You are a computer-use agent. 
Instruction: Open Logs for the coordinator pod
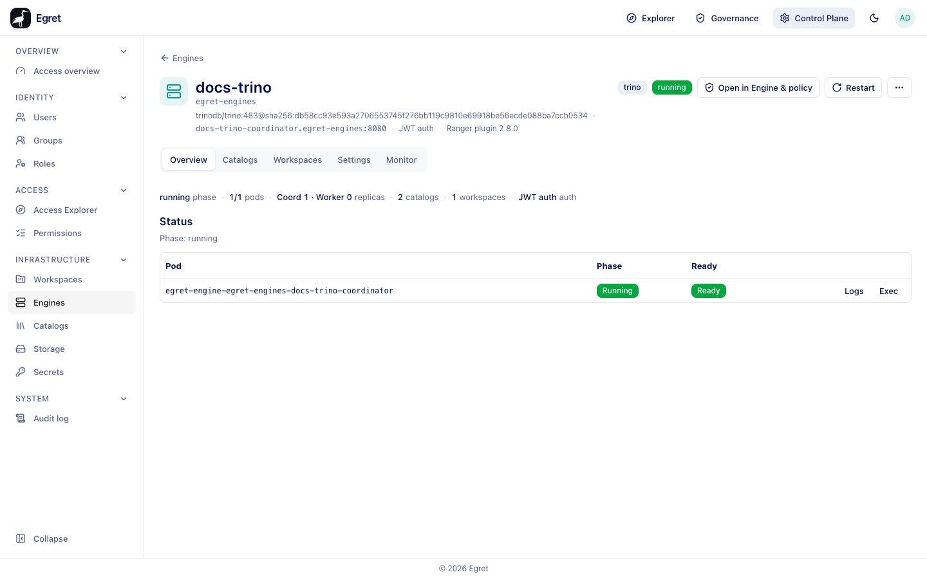854,291
